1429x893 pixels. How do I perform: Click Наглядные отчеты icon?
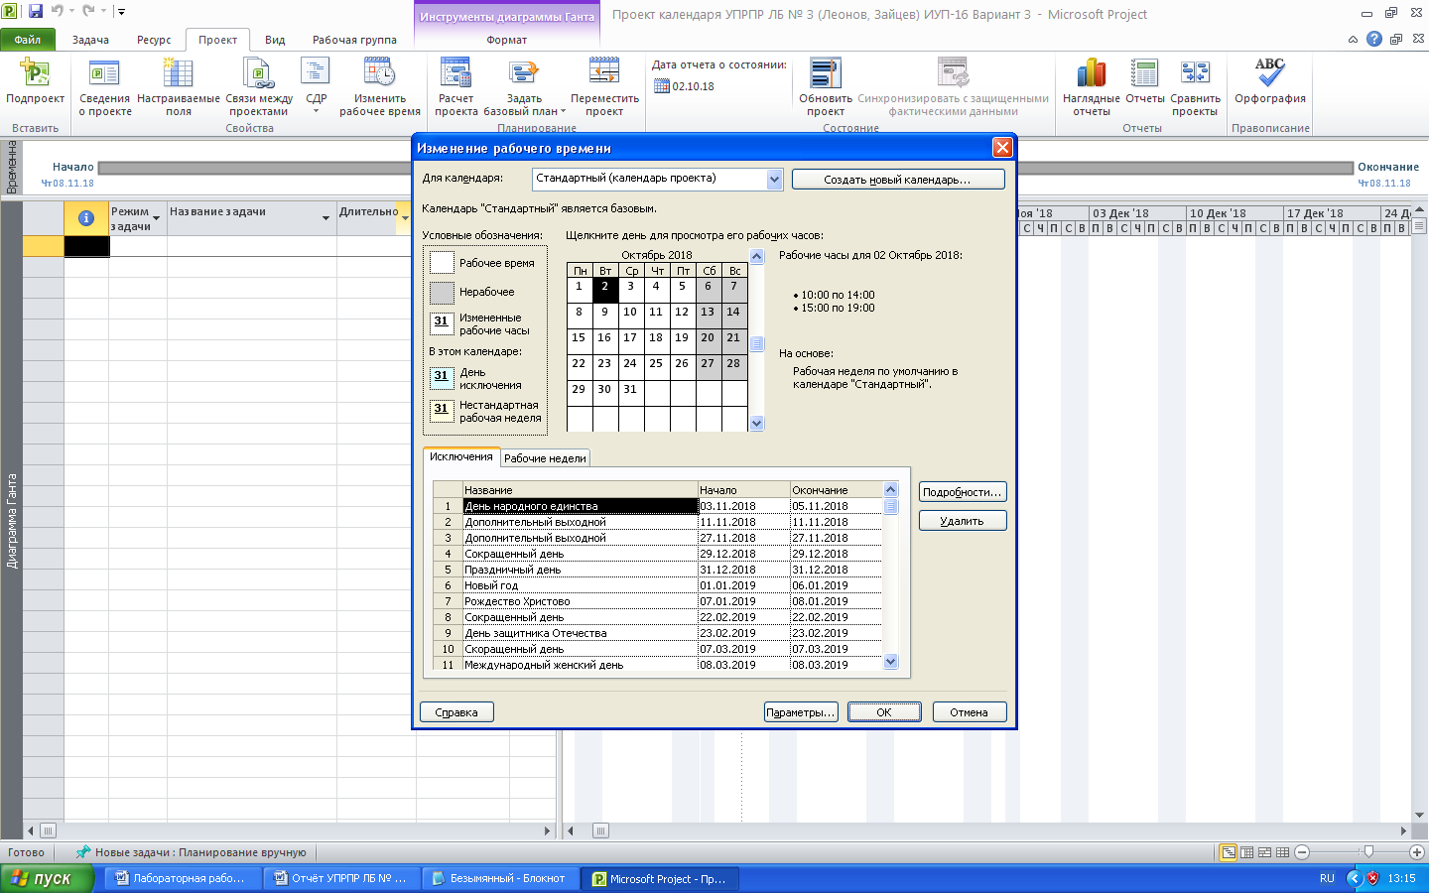click(x=1091, y=73)
